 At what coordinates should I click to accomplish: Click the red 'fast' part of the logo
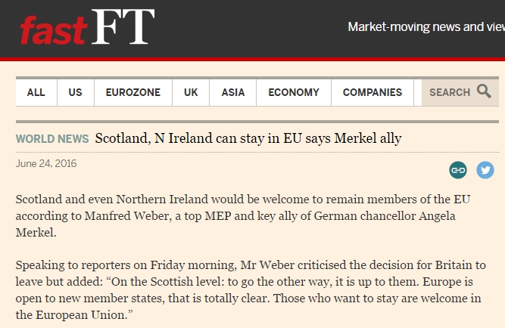[x=54, y=30]
